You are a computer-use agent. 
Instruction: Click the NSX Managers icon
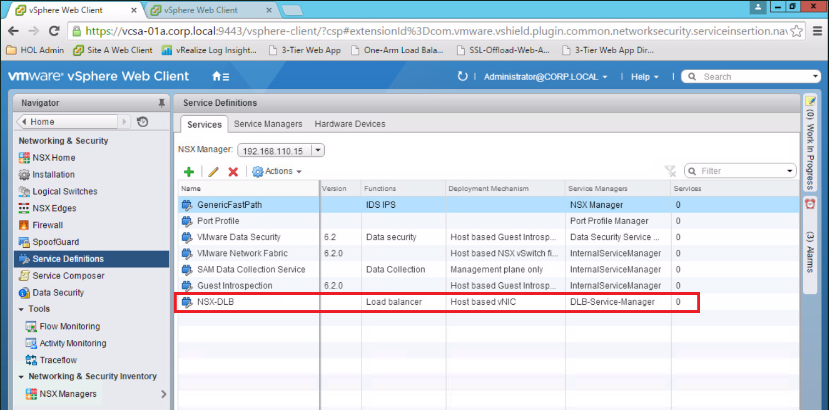click(31, 394)
